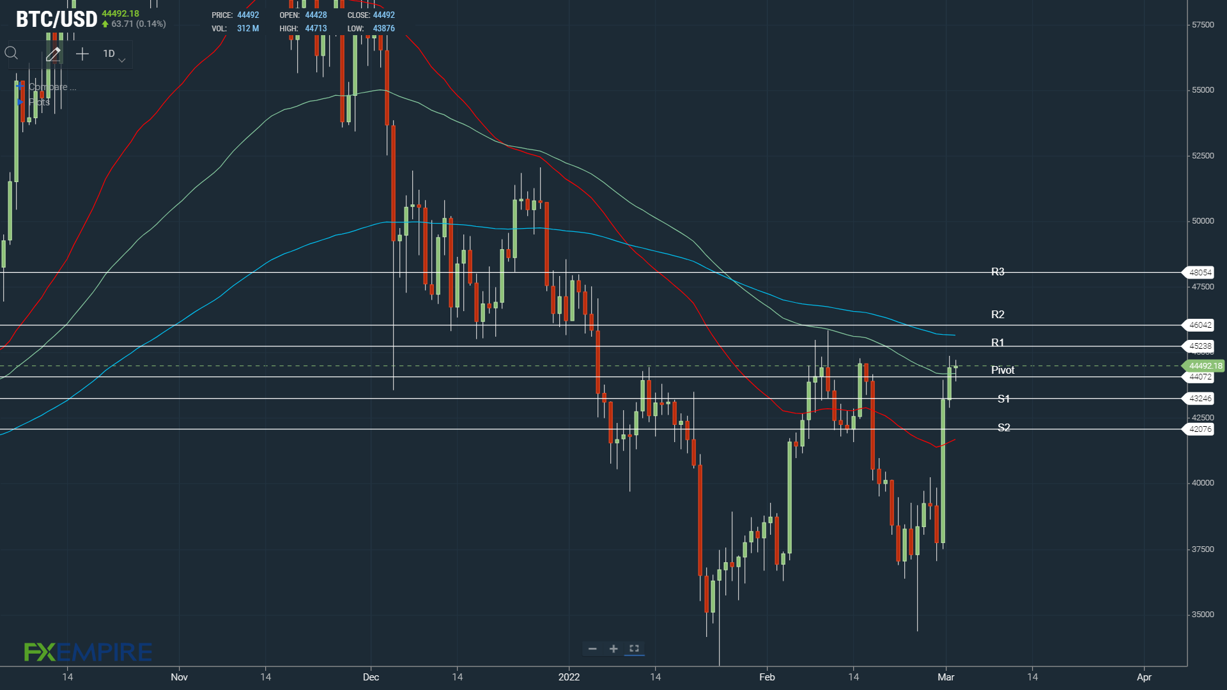Select the S1 support label
The width and height of the screenshot is (1227, 690).
click(1004, 399)
